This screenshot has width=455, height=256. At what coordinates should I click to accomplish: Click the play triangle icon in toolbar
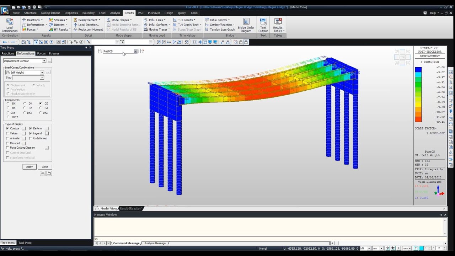click(x=174, y=42)
